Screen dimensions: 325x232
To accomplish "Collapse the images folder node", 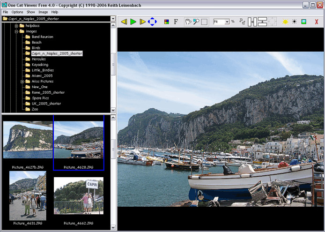I will (x=16, y=31).
